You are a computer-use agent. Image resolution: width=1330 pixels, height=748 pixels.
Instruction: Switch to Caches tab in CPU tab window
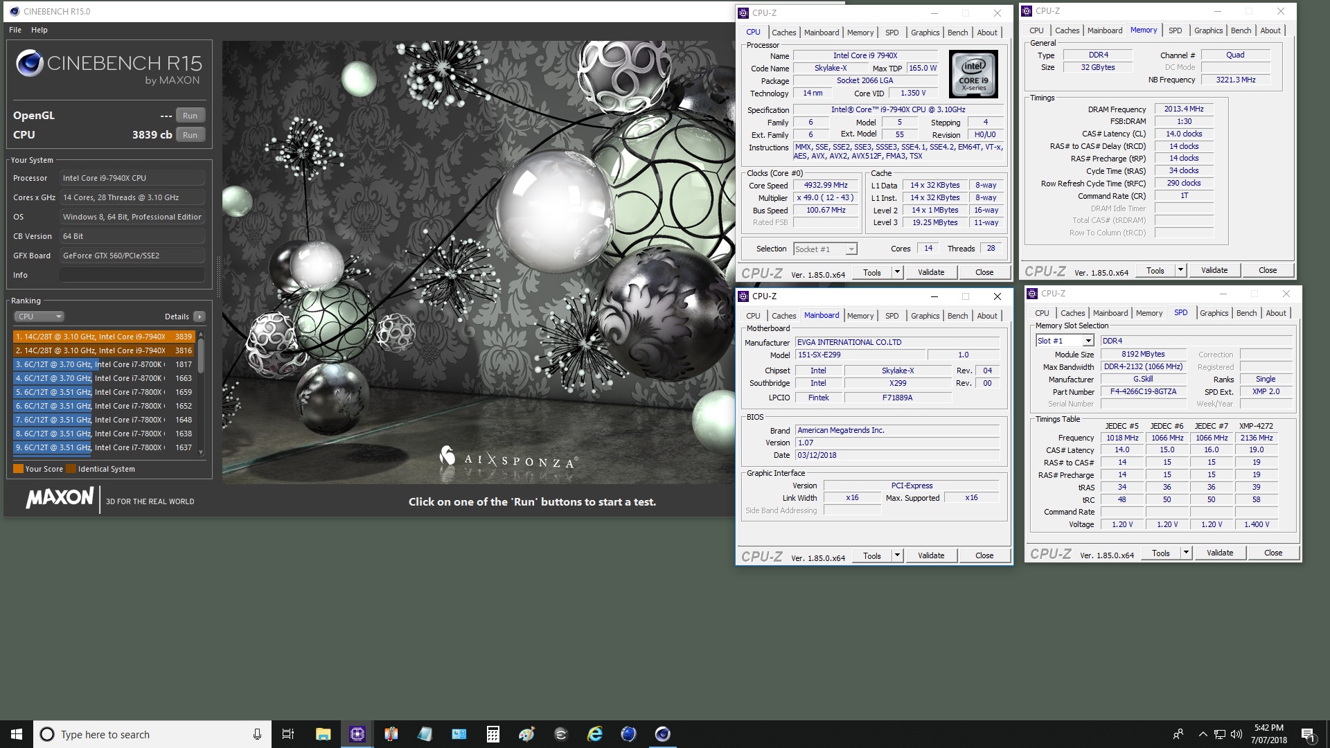tap(783, 33)
